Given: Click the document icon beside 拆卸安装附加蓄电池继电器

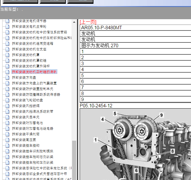Looking at the screenshot, I should 8,128.
